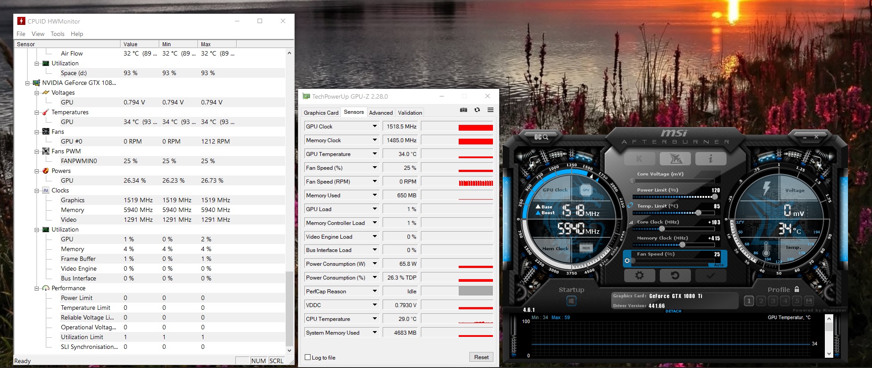Collapse the Fans PWM node
This screenshot has width=872, height=368.
click(x=36, y=151)
